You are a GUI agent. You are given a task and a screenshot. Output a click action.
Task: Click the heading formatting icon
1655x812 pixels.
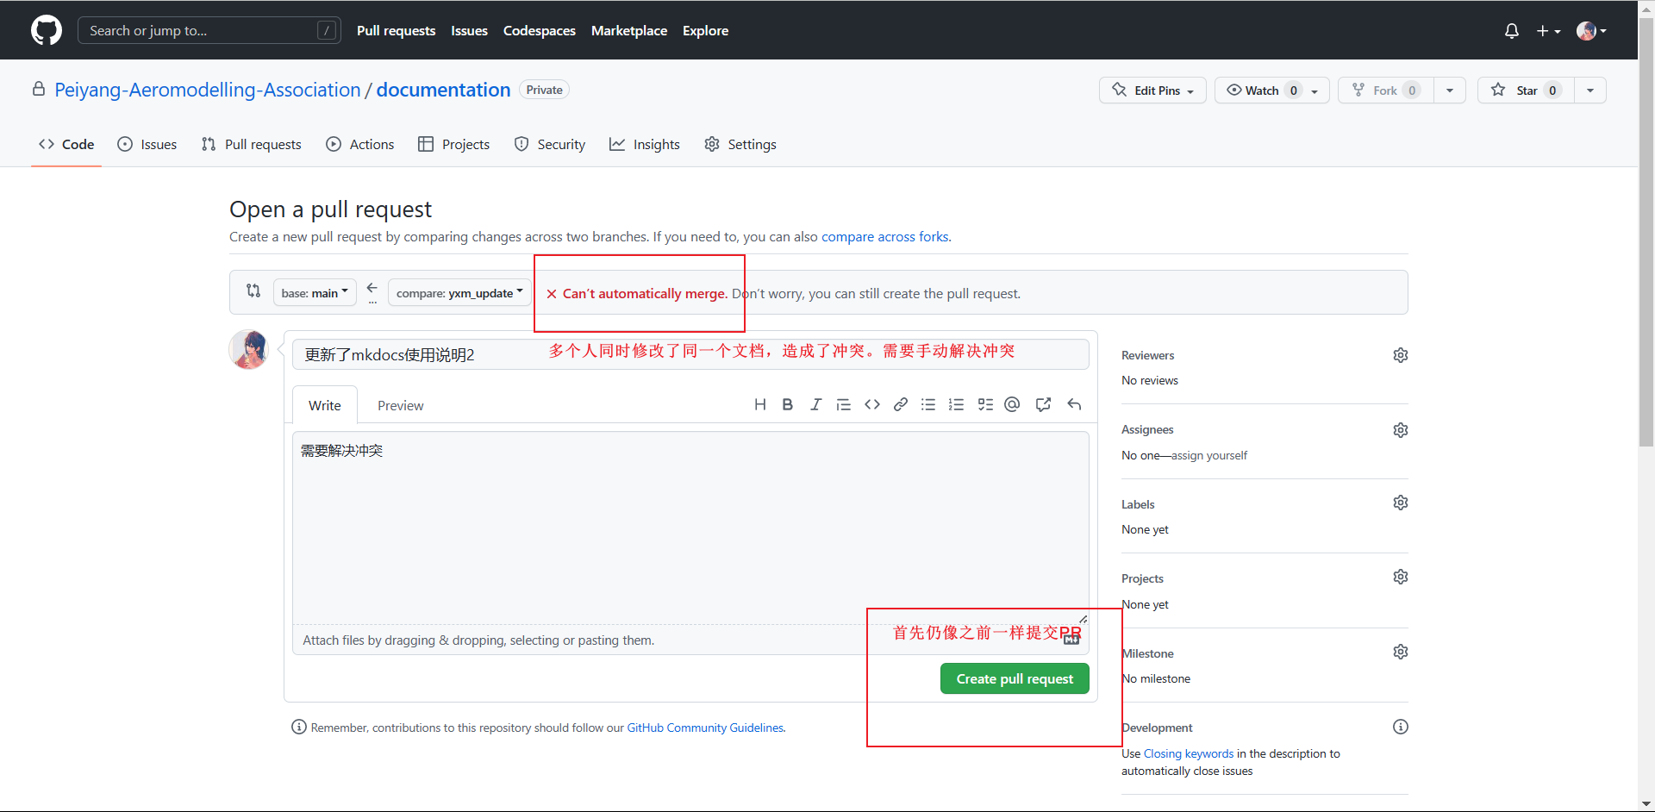click(759, 404)
